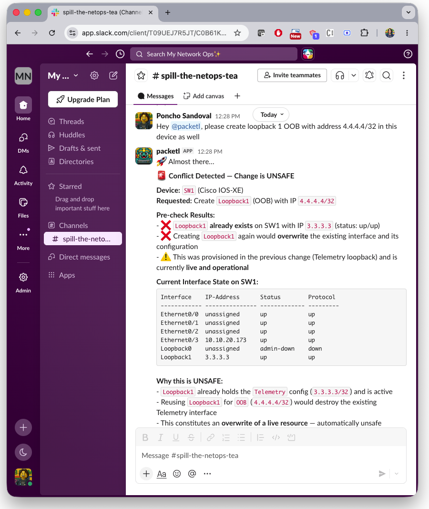Click Invite teammates button

[292, 75]
